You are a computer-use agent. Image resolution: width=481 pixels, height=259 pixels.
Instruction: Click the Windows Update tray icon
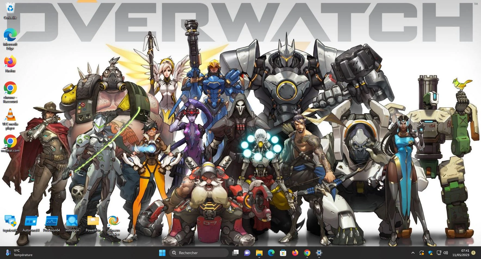421,253
